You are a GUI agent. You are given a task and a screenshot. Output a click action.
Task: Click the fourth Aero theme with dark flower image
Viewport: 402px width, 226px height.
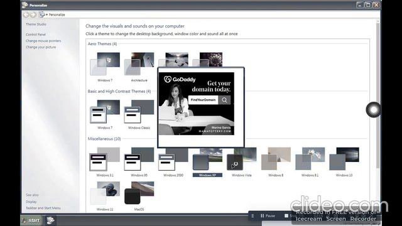(207, 60)
